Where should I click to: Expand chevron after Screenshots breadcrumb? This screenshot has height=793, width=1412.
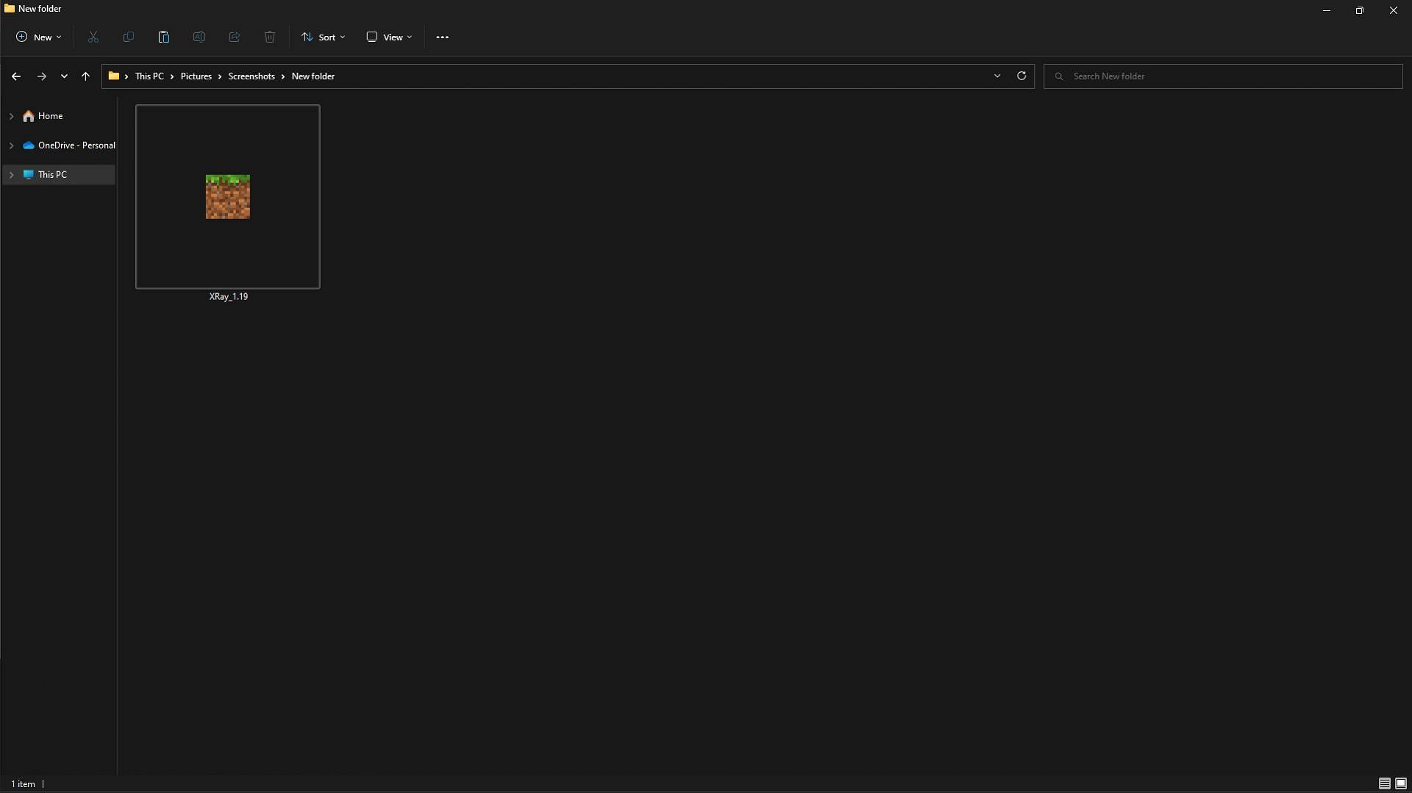click(x=282, y=76)
